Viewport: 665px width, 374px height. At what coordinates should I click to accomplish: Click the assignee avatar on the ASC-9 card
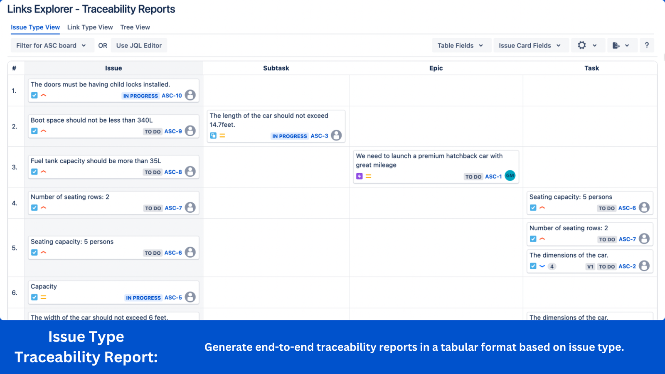click(190, 131)
